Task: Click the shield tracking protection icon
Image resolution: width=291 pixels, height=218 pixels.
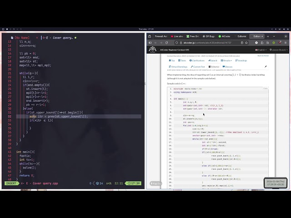Action: click(176, 43)
